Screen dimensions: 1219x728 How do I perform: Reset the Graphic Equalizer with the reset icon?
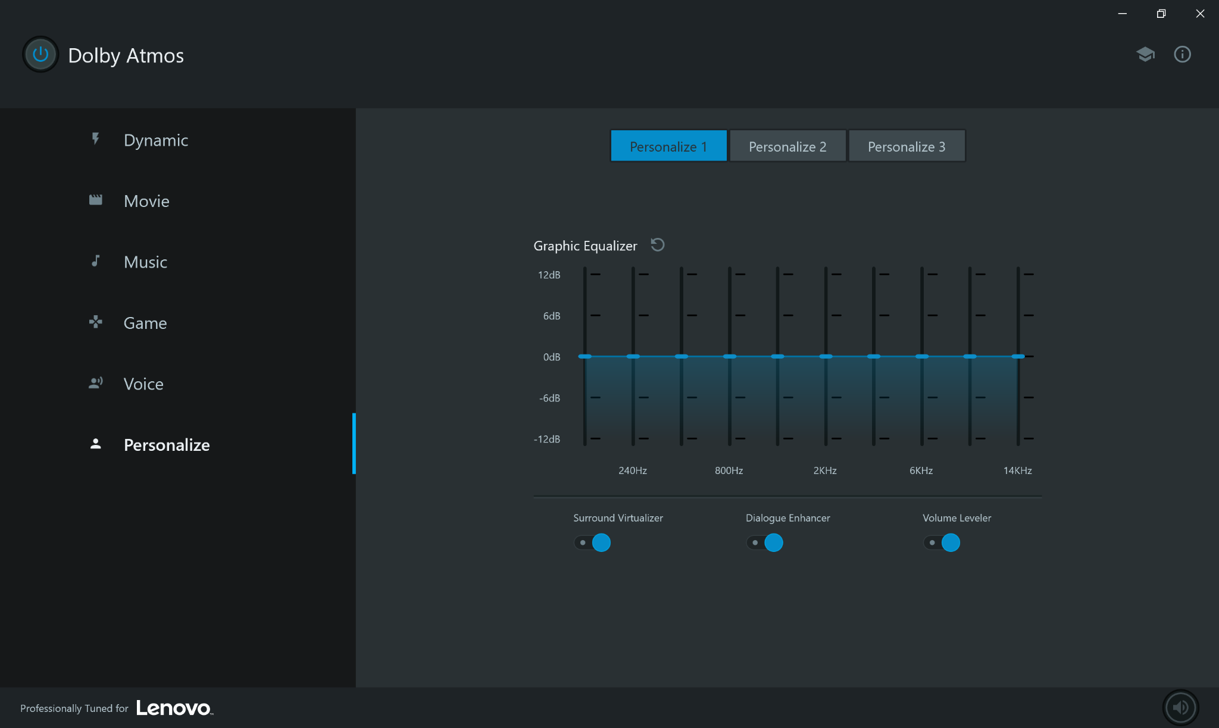tap(658, 245)
